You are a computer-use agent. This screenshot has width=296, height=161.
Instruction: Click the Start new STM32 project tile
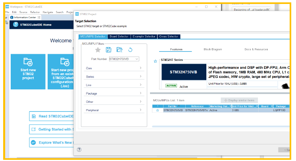coord(28,72)
